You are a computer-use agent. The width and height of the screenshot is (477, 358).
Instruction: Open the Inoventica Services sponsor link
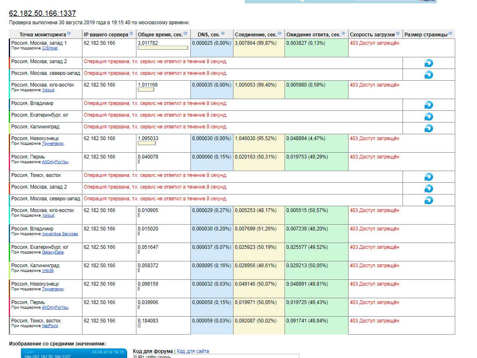pos(60,234)
